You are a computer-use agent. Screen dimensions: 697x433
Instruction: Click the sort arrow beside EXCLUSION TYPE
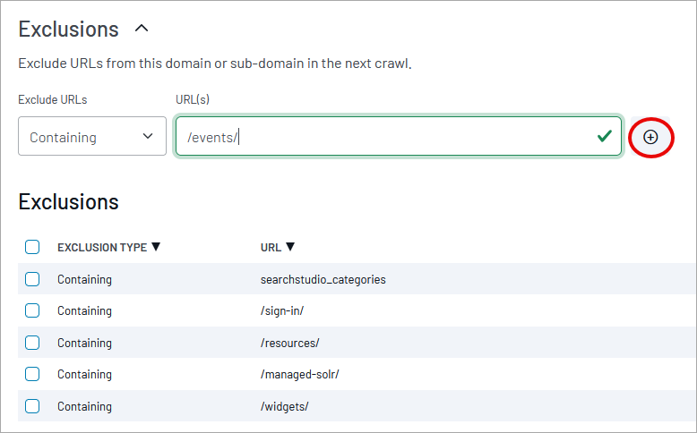click(156, 247)
